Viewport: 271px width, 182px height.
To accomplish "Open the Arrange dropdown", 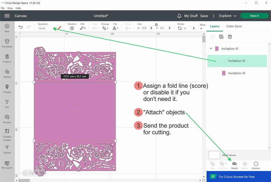I will pos(105,28).
